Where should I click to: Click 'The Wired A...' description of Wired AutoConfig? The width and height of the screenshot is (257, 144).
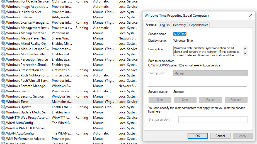(62, 123)
